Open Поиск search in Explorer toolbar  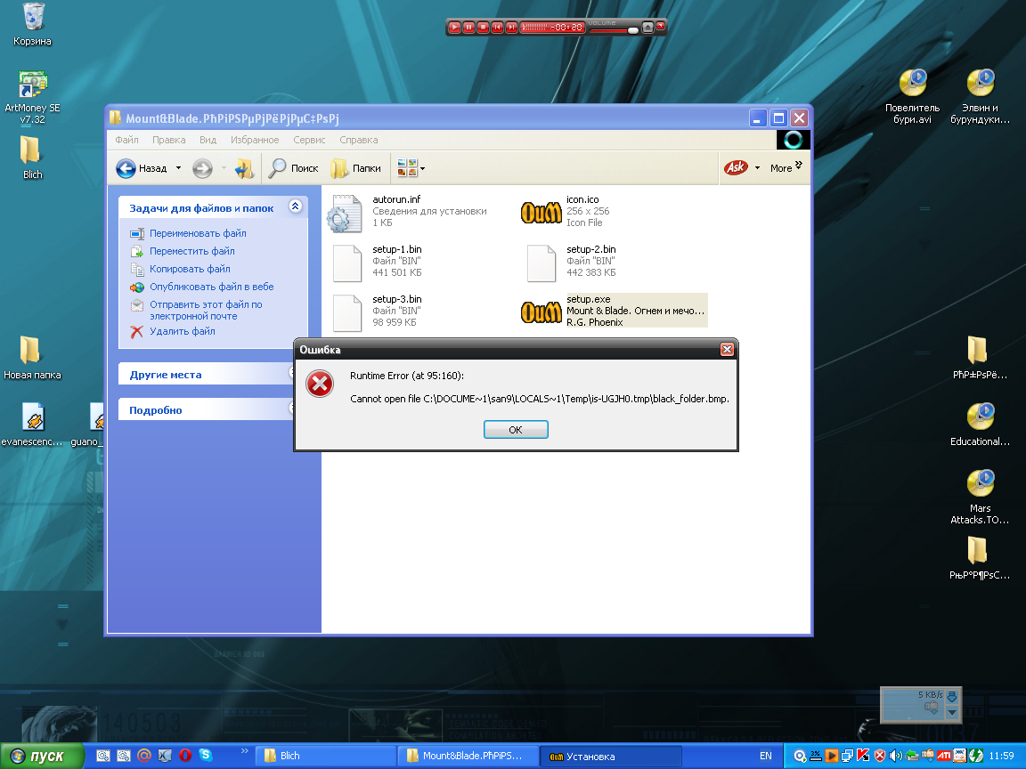(294, 168)
